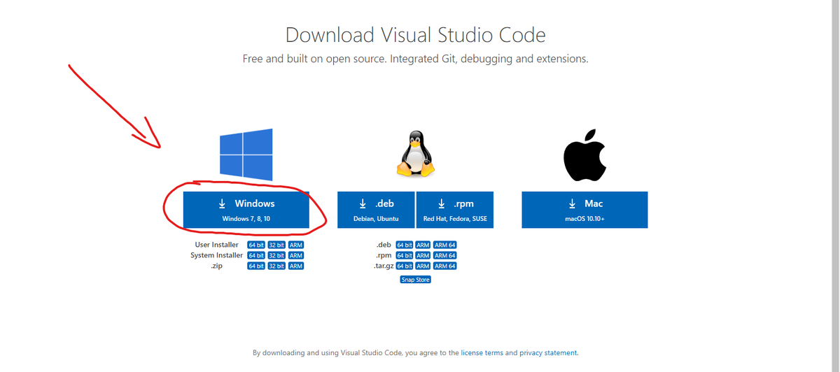This screenshot has height=372, width=840.
Task: Click the '.tar.gz' row label
Action: pyautogui.click(x=384, y=266)
